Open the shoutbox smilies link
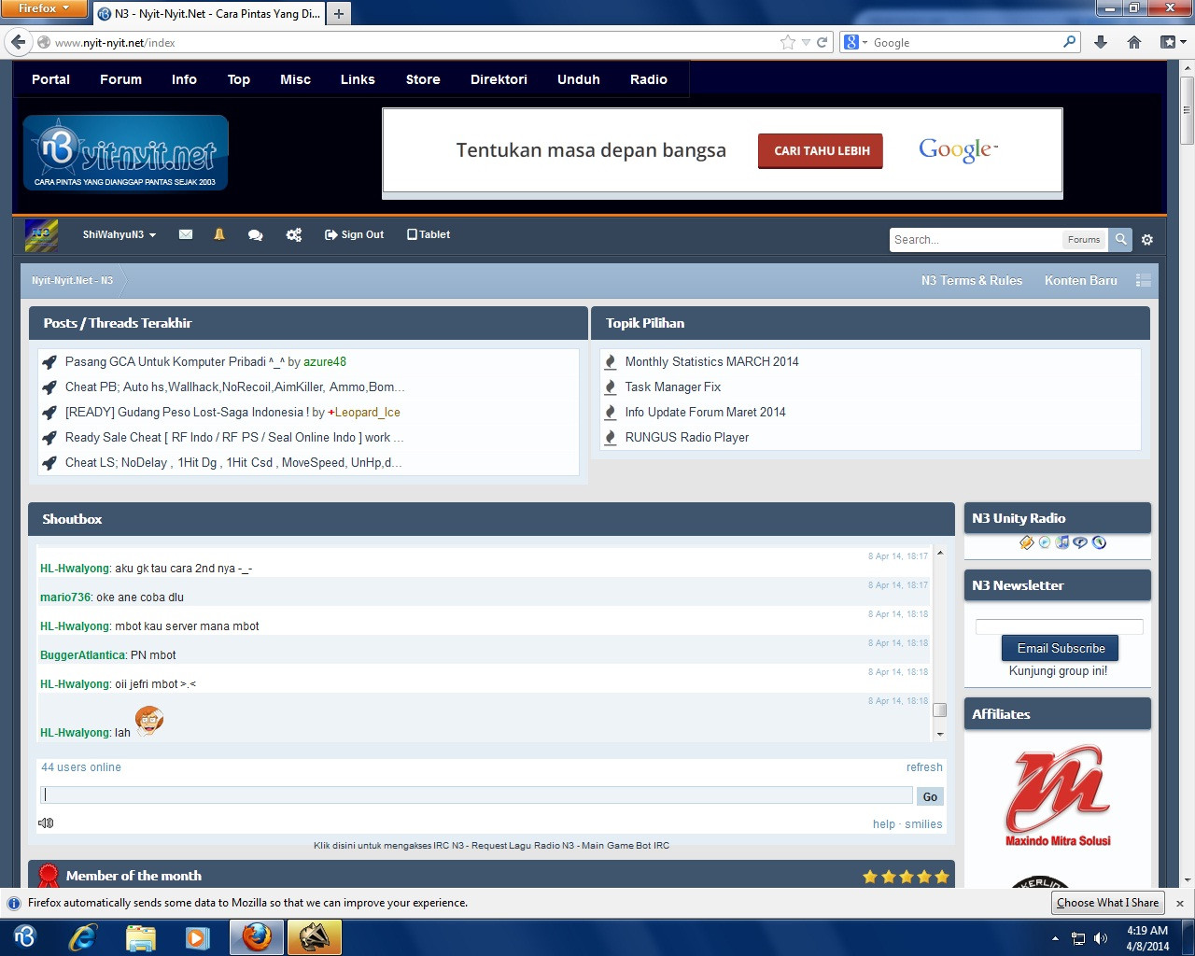The width and height of the screenshot is (1195, 956). point(923,824)
